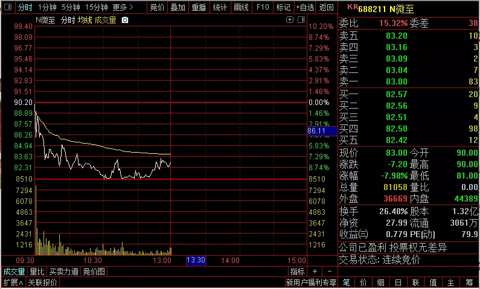Open the 筹 chip distribution tab
The width and height of the screenshot is (480, 289).
[x=470, y=282]
